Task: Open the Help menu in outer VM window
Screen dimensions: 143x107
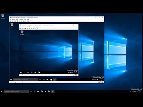Action: (x=28, y=19)
